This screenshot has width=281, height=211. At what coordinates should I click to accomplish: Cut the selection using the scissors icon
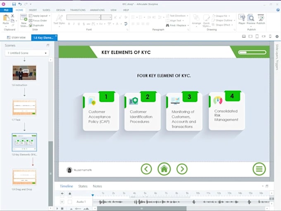12,16
